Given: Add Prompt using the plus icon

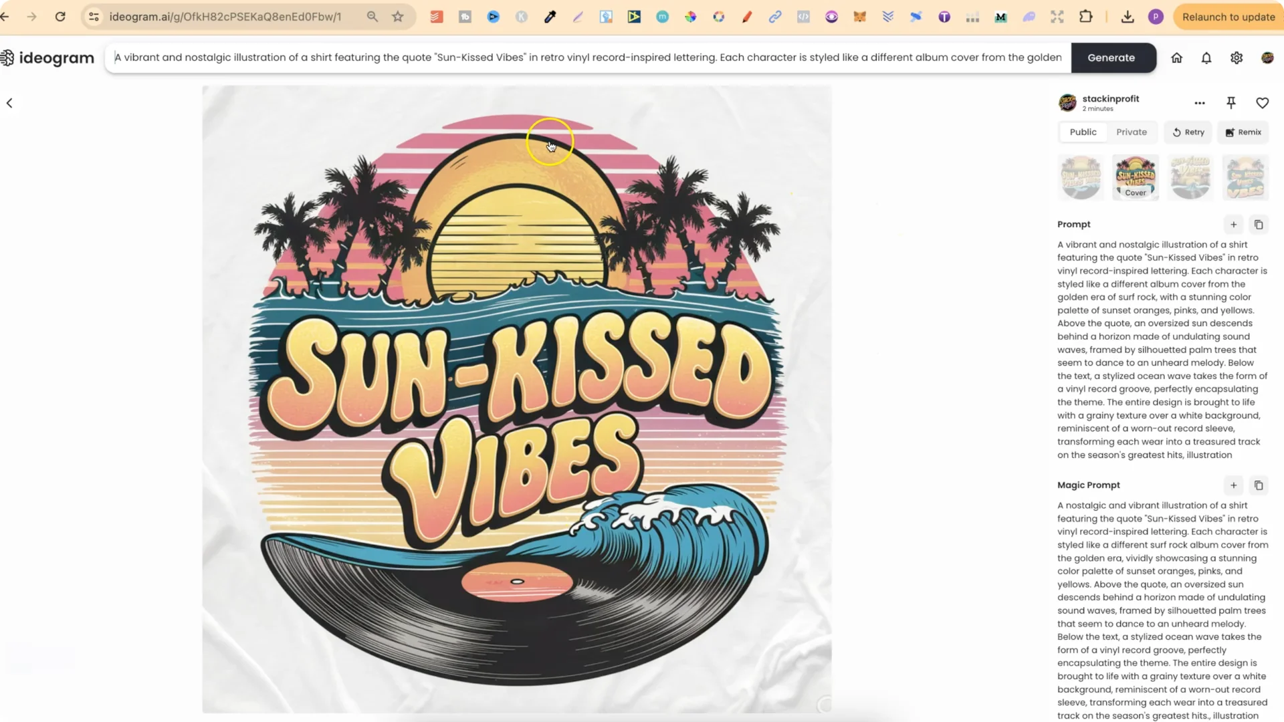Looking at the screenshot, I should point(1234,225).
